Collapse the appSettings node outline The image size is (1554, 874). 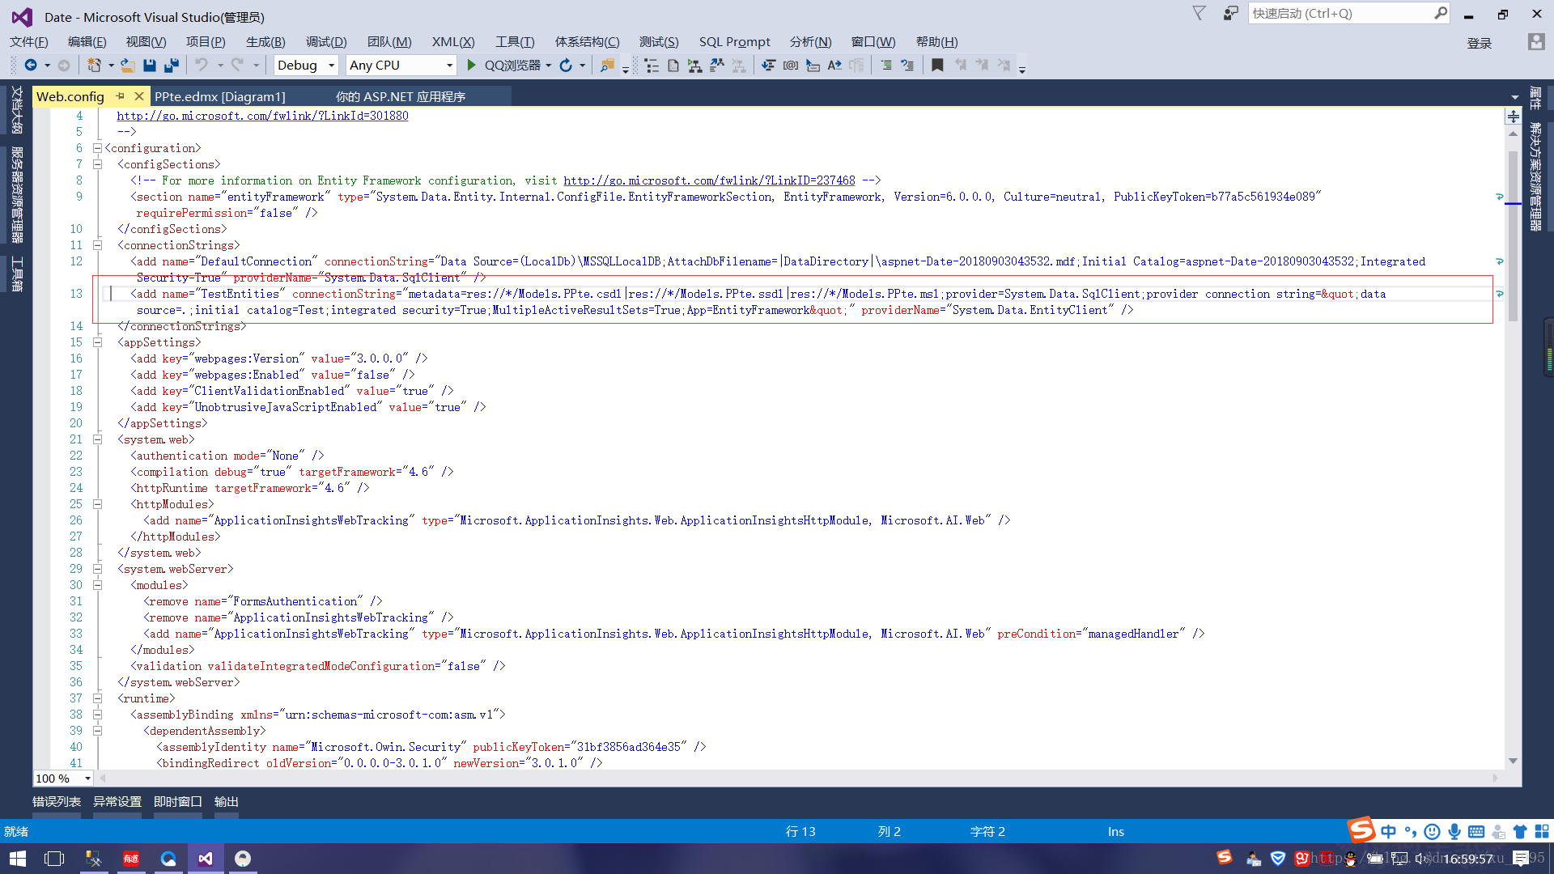(x=97, y=342)
